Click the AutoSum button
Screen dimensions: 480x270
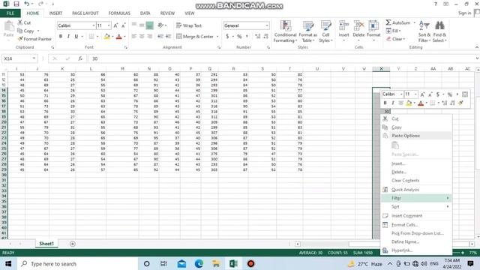tap(398, 22)
